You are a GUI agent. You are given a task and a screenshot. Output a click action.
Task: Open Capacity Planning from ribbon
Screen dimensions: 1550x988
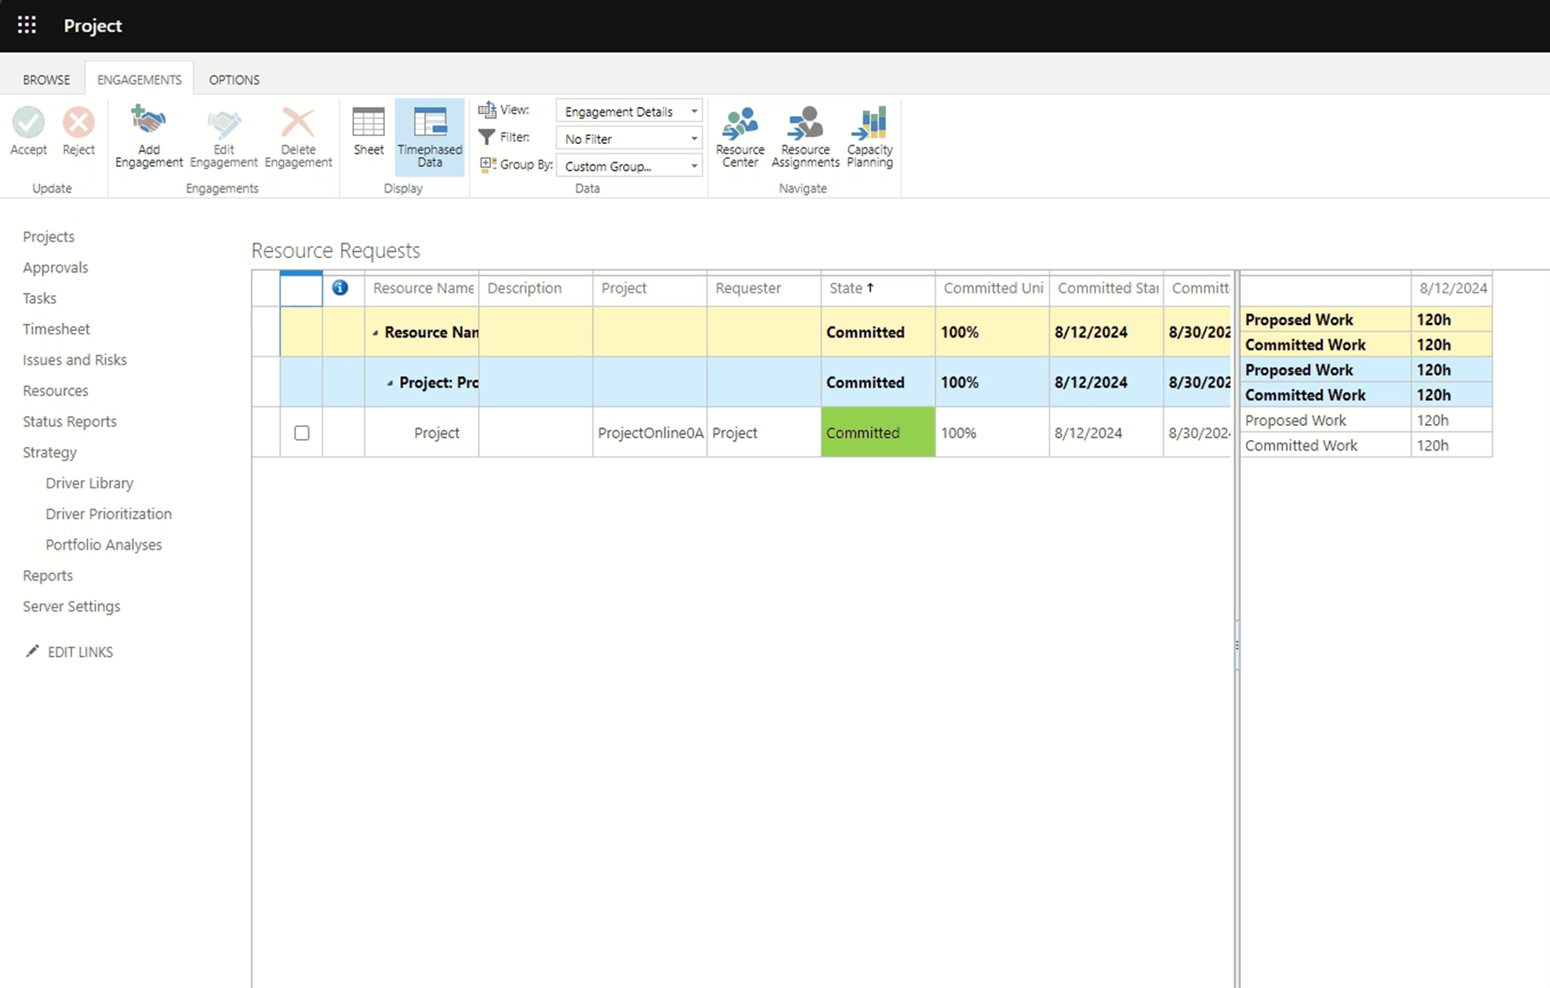coord(870,136)
